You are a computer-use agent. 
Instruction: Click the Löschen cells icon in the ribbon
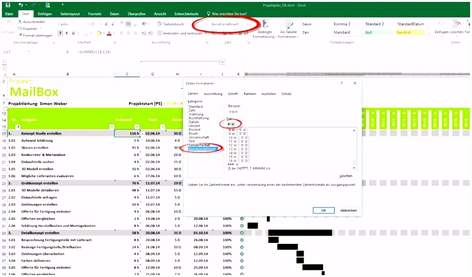click(457, 24)
